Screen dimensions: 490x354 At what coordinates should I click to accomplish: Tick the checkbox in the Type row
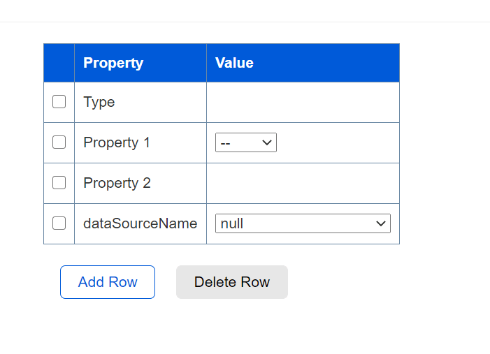59,102
